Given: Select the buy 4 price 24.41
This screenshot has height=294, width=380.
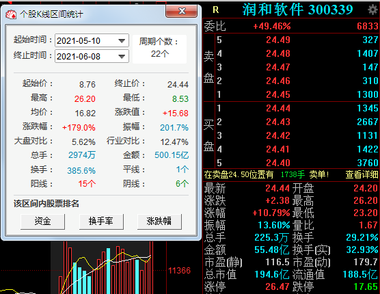Looking at the screenshot, I should tap(278, 149).
